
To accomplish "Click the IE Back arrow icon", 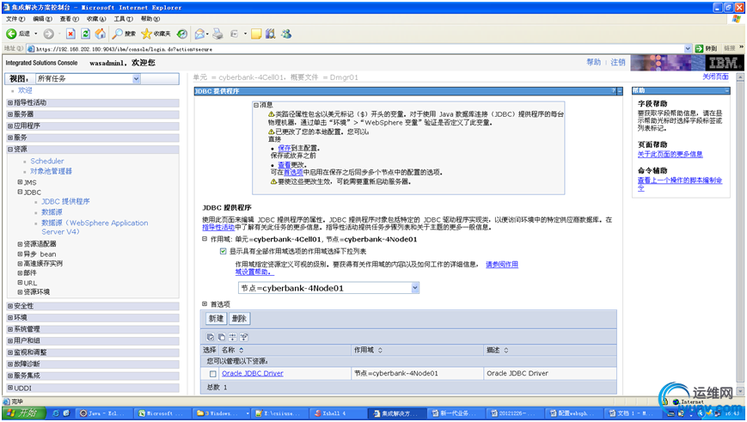I will click(x=11, y=34).
